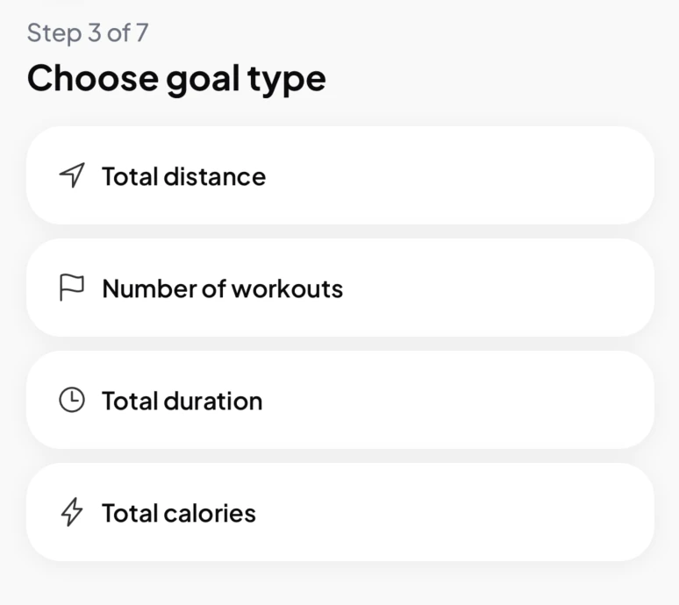679x605 pixels.
Task: Click the Choose goal type heading
Action: click(176, 79)
